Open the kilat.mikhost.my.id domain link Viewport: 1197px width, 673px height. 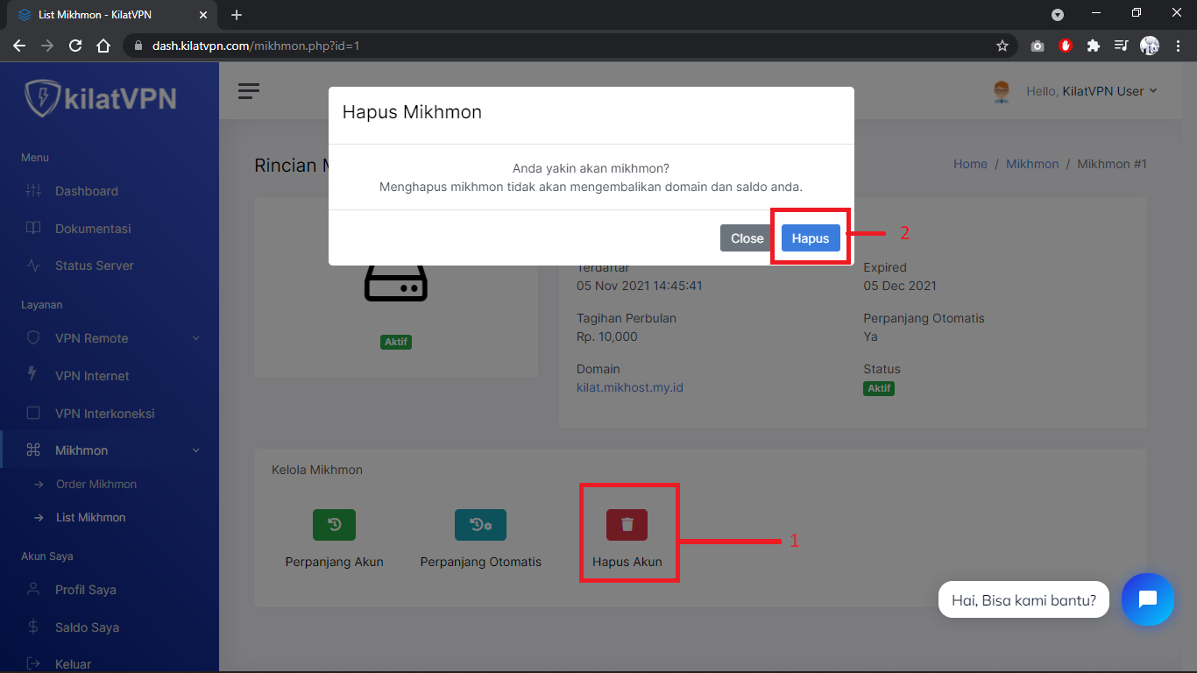click(630, 387)
